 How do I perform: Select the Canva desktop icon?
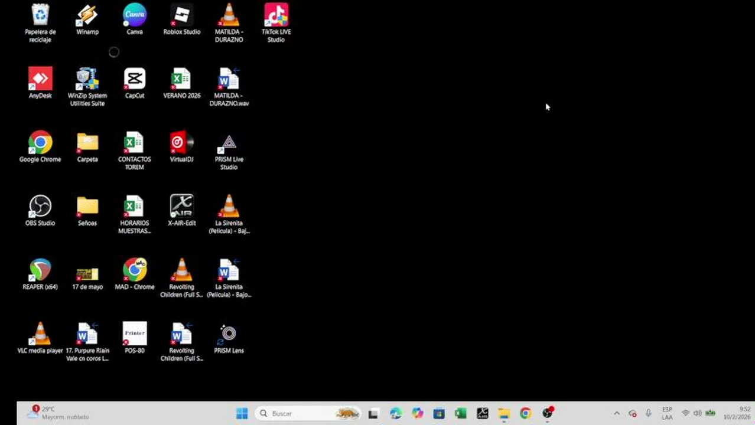pyautogui.click(x=135, y=19)
